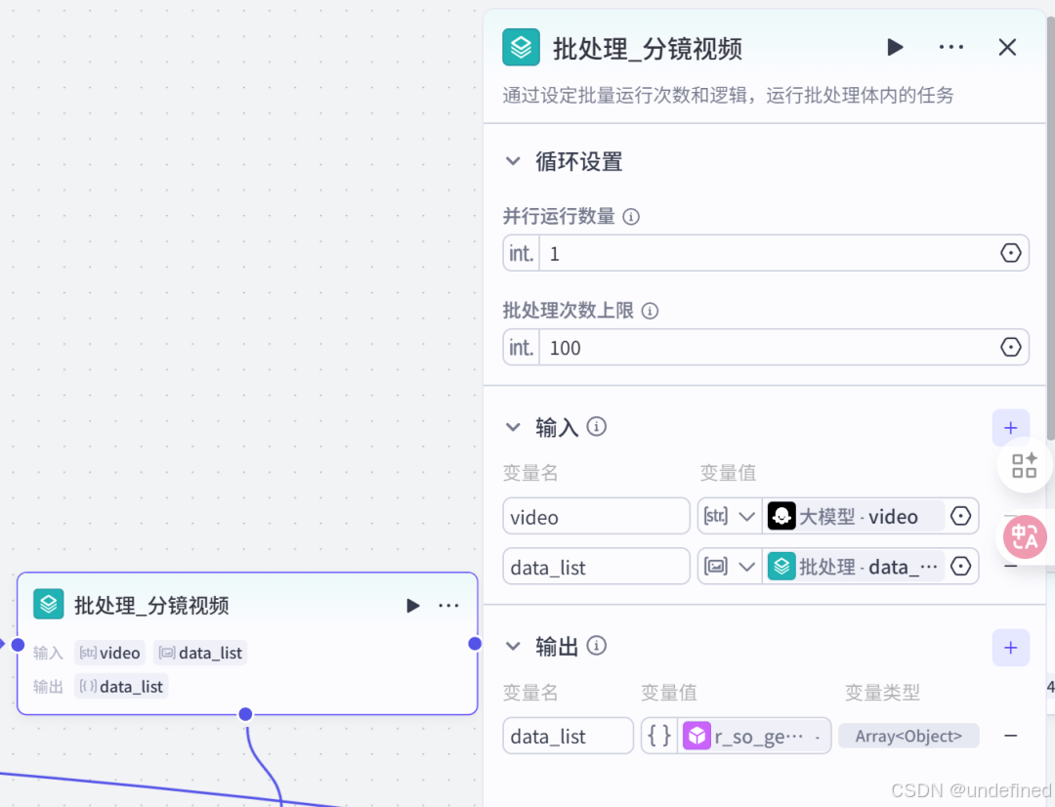Show info tooltip next to 输出

[x=596, y=646]
